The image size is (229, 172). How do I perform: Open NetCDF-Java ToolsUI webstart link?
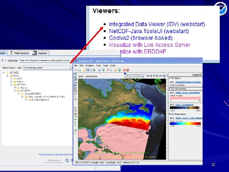pyautogui.click(x=149, y=31)
